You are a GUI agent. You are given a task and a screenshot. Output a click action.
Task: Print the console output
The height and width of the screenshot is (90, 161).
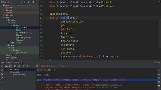coord(159,85)
